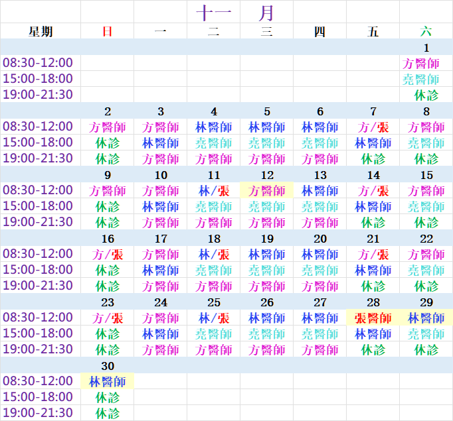Select the 休診 evening cell on the 1st
The width and height of the screenshot is (453, 421).
click(426, 95)
